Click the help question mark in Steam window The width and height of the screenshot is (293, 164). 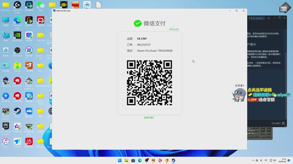[249, 18]
